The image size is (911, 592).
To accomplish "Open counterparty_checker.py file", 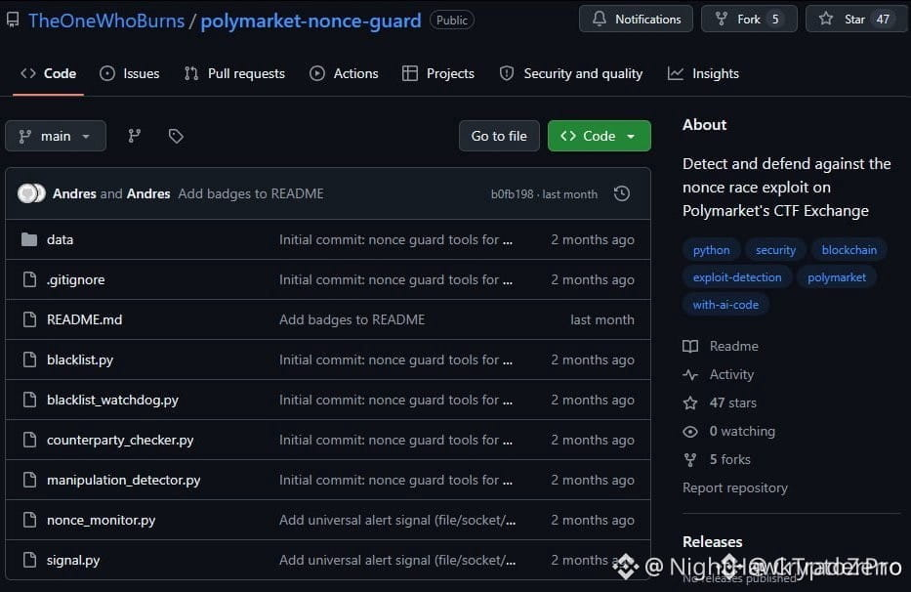I will (120, 441).
